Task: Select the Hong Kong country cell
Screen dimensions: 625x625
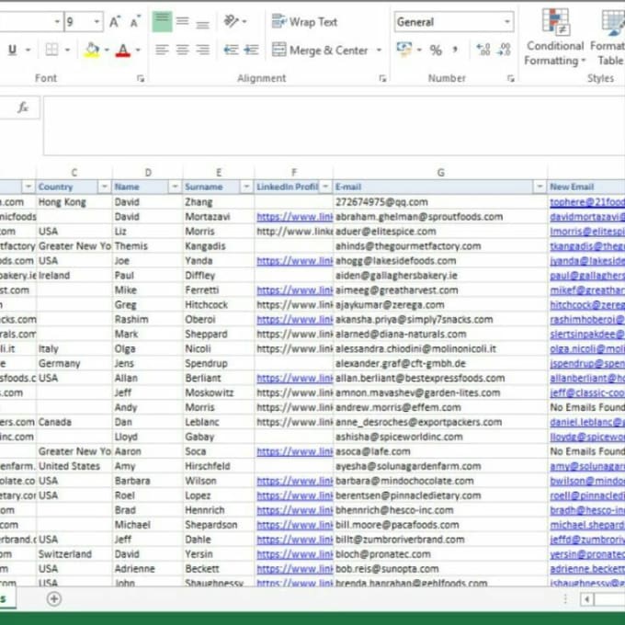Action: (x=74, y=202)
